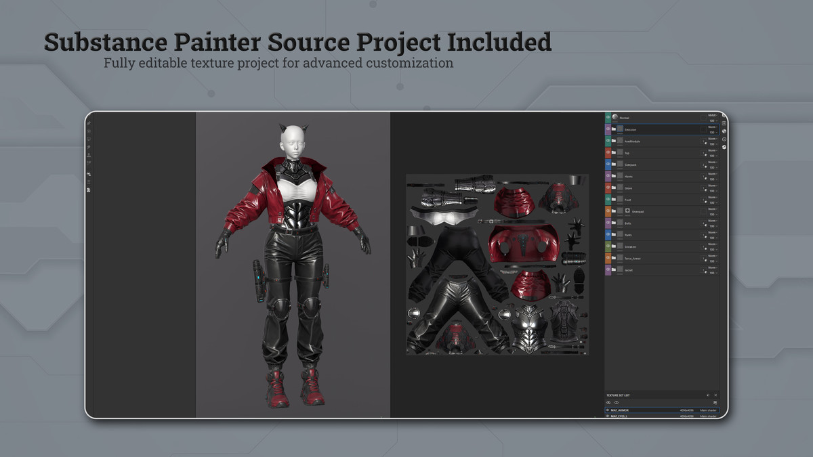This screenshot has width=813, height=457.
Task: Open blend mode dropdown of Sneakers layer
Action: 712,244
